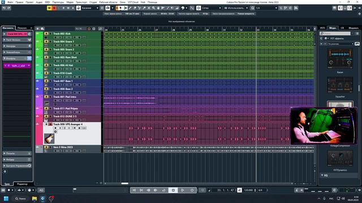
Task: Select the Zoom magnifier tool
Action: click(153, 8)
